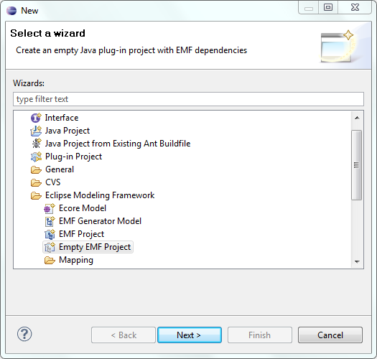377x359 pixels.
Task: Collapse the Eclipse Modeling Framework folder
Action: pyautogui.click(x=36, y=195)
